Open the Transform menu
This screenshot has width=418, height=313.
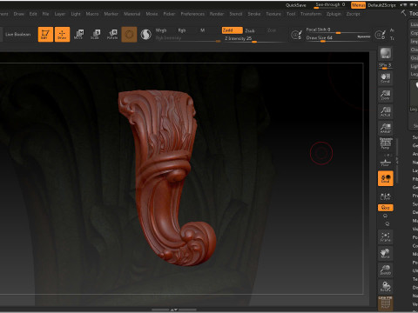pos(311,14)
